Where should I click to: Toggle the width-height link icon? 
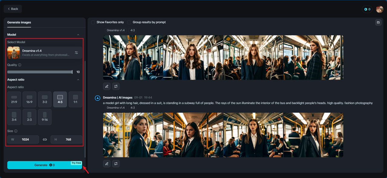point(45,139)
